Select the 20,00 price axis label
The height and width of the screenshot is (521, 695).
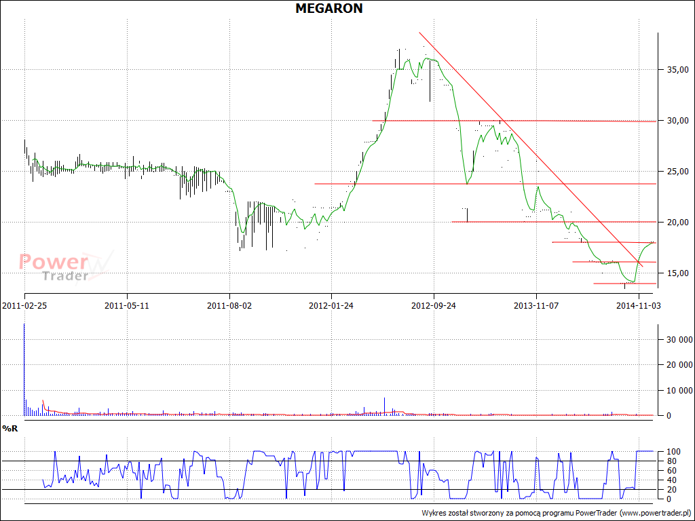[677, 223]
